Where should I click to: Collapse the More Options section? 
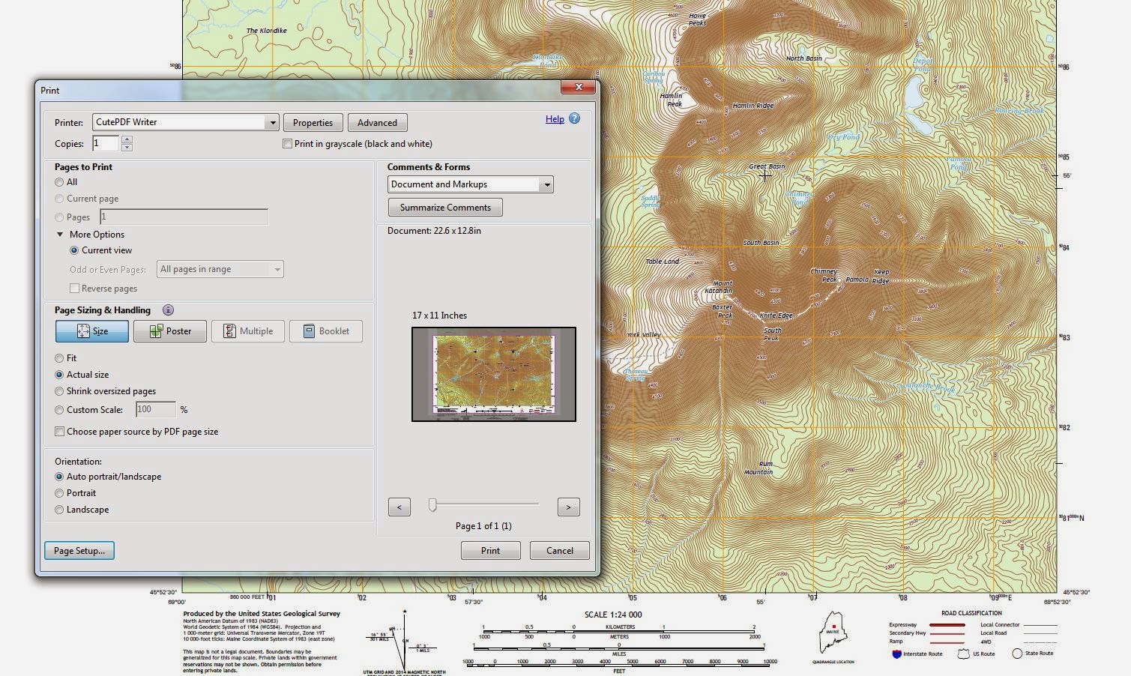[x=61, y=234]
